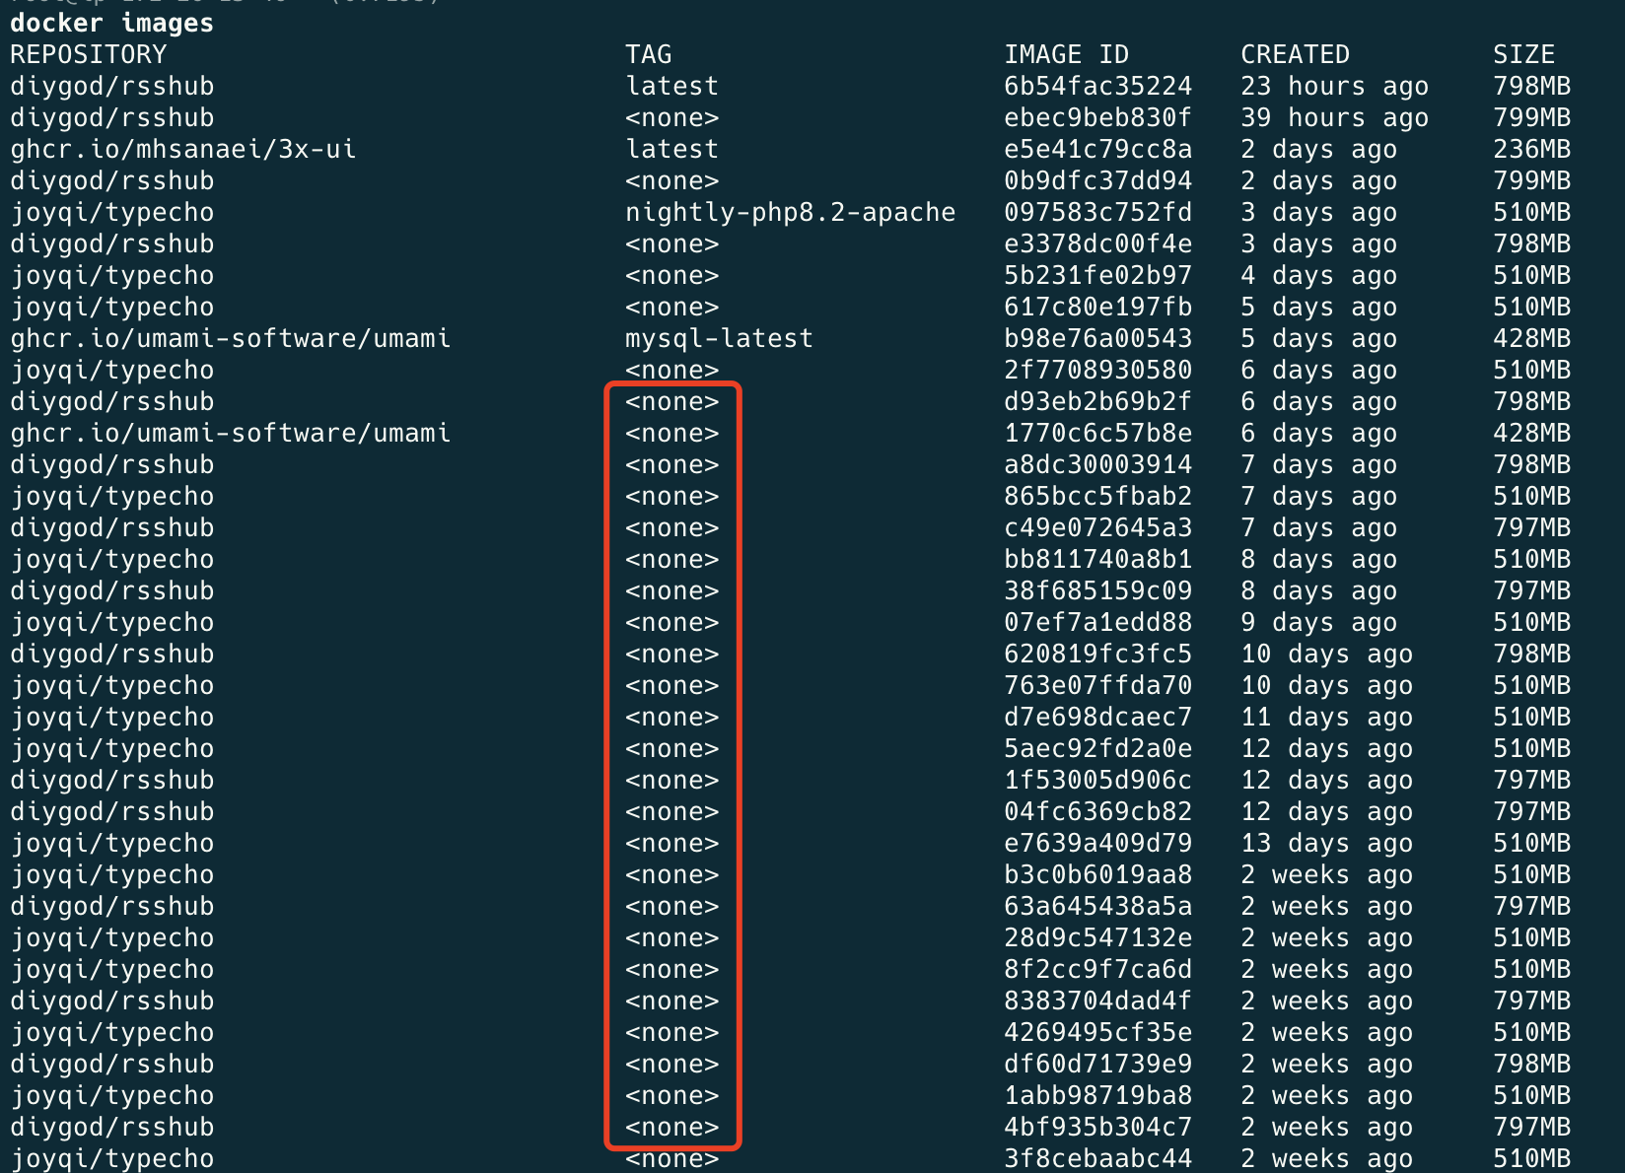The image size is (1625, 1173).
Task: Select image ID 5b231fe02b97
Action: pyautogui.click(x=1097, y=275)
